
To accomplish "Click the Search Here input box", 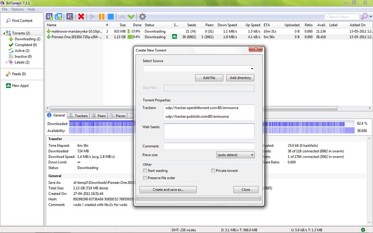I will [x=342, y=17].
